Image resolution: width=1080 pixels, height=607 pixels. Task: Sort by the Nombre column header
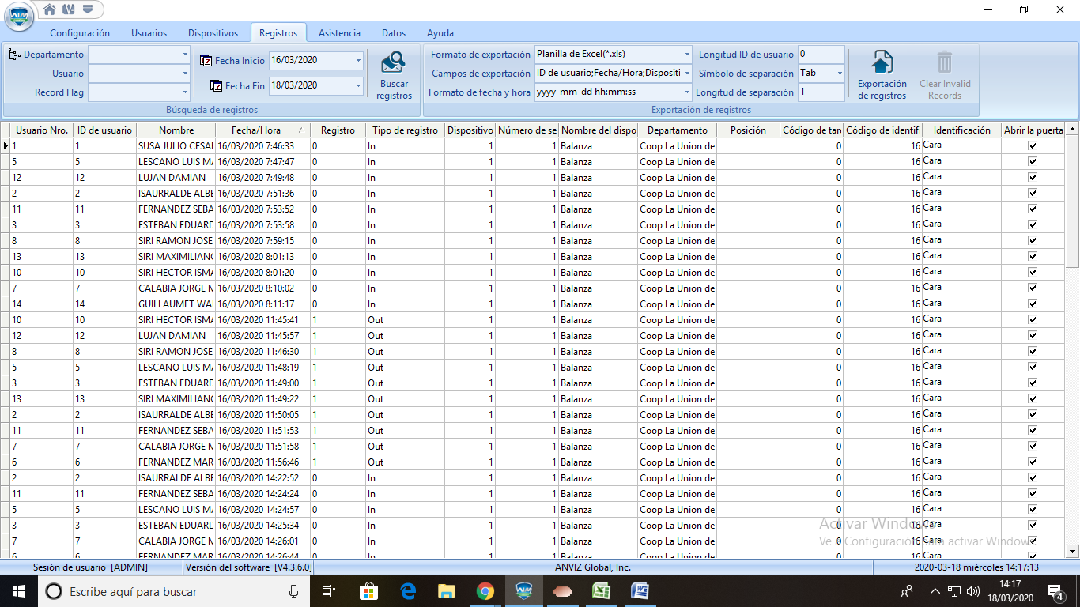(x=176, y=130)
